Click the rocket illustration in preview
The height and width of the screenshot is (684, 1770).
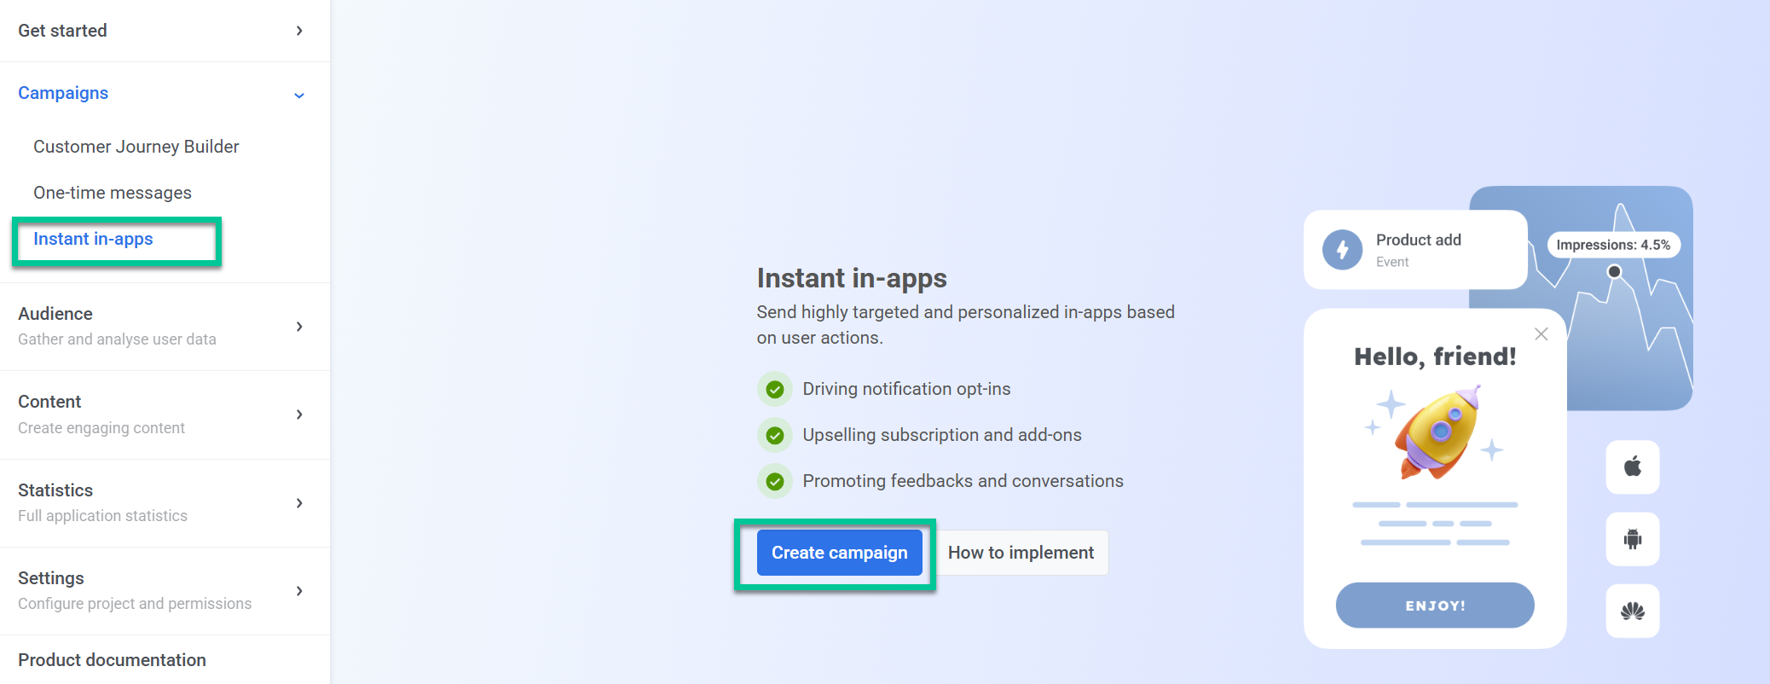pyautogui.click(x=1438, y=431)
